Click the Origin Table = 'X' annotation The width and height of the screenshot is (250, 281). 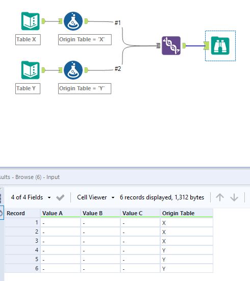[x=85, y=40]
